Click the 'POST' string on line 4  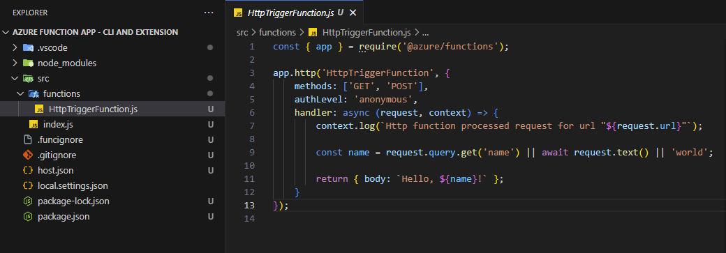point(402,86)
